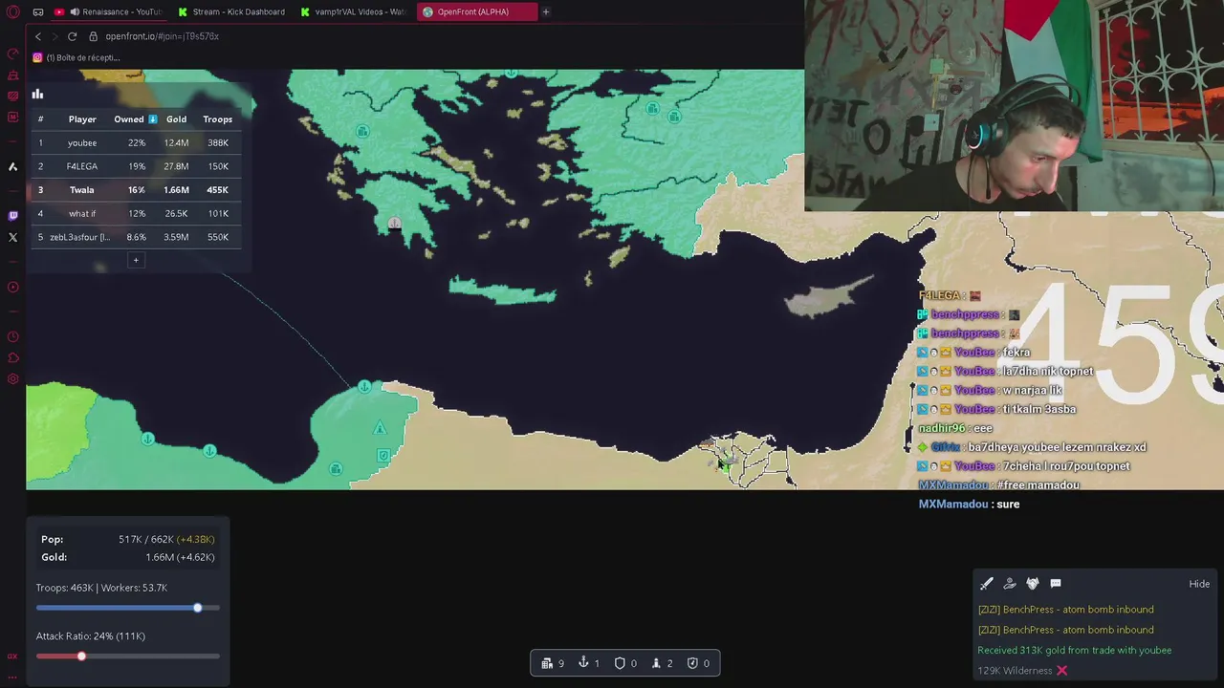Click the Troops column header

point(218,119)
